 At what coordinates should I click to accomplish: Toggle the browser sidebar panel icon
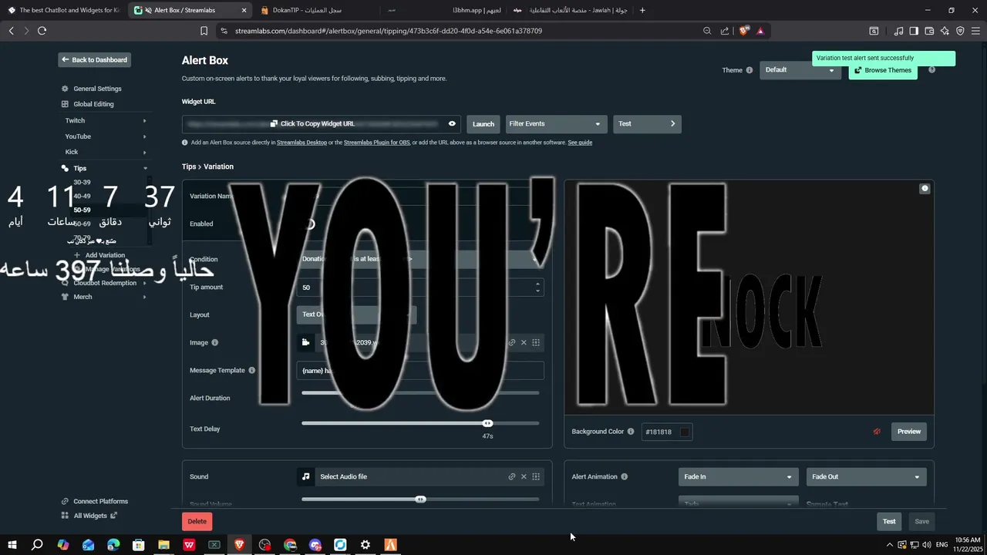(914, 31)
